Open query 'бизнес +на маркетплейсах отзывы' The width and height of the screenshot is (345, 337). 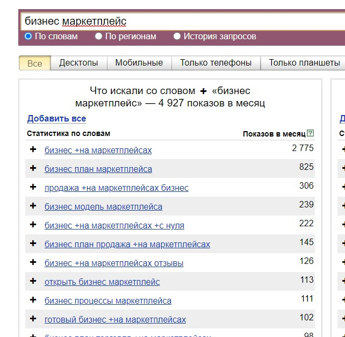114,263
